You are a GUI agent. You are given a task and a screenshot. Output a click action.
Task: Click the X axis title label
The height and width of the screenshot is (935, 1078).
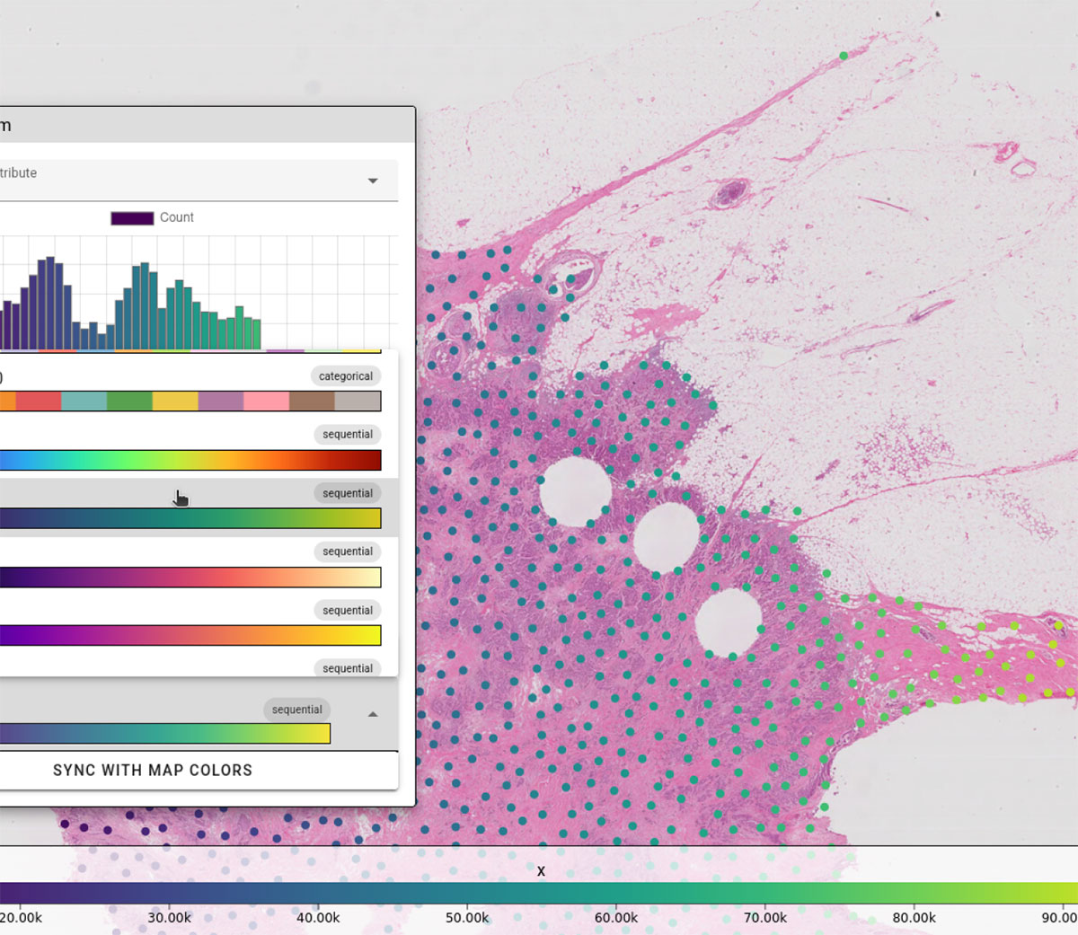coord(541,870)
